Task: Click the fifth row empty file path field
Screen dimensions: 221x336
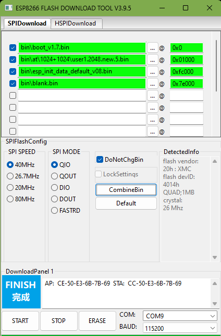Action: (82, 95)
